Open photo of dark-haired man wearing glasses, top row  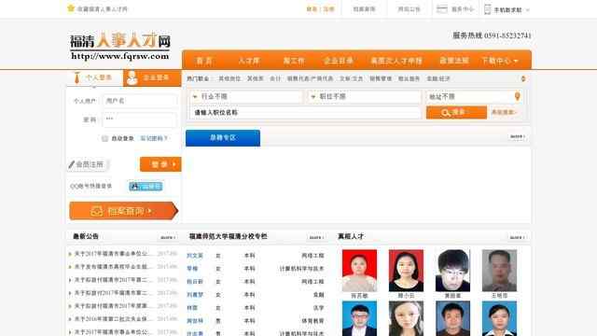452,271
